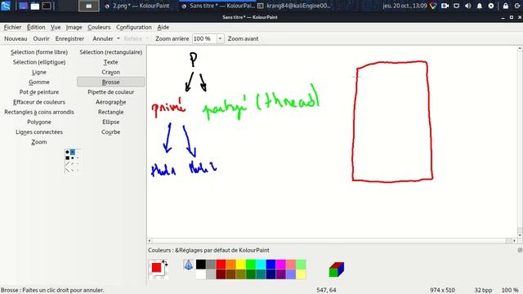
Task: Select the Zoom tool in toolbox
Action: (39, 142)
